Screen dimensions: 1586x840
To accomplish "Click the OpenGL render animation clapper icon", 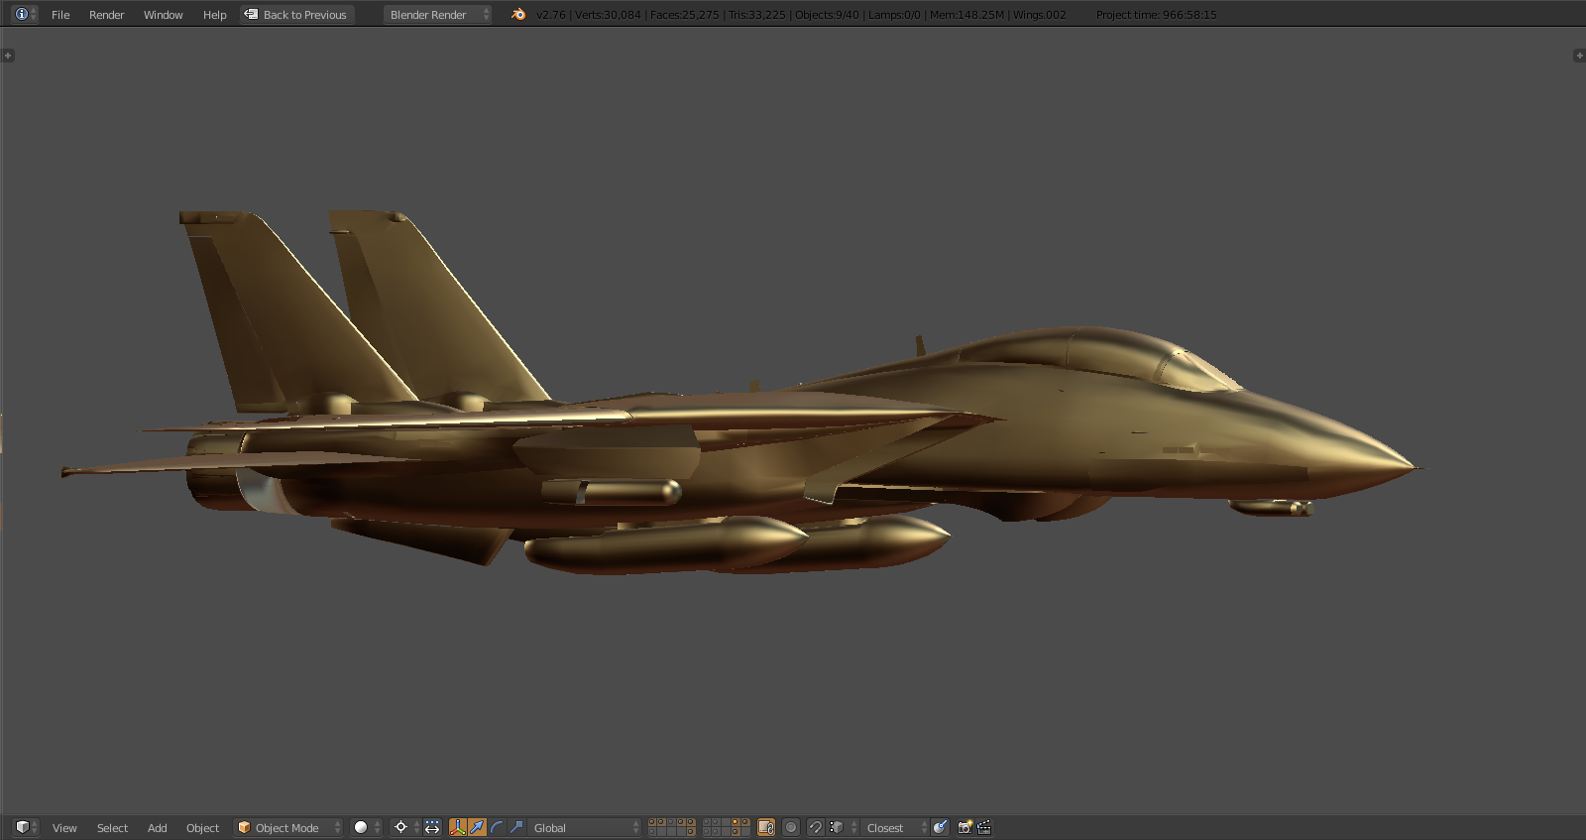I will tap(984, 827).
